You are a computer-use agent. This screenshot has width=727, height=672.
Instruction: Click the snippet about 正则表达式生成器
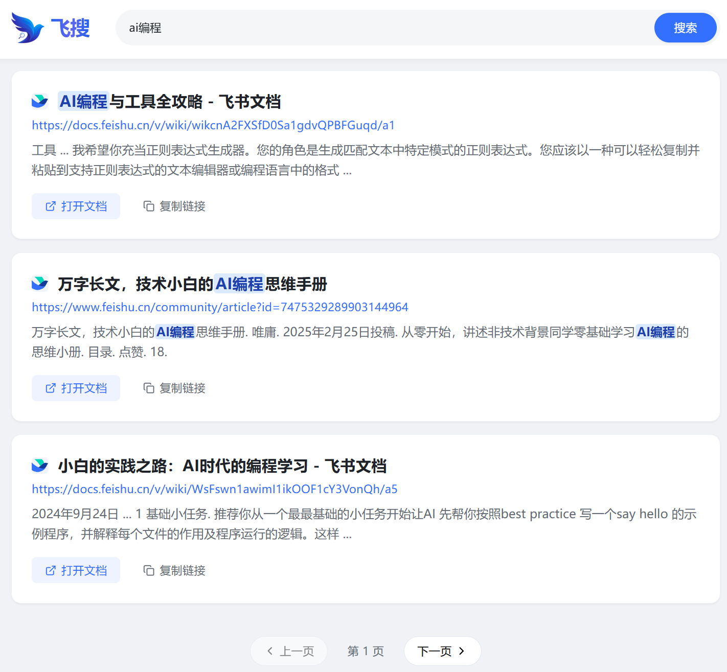366,160
